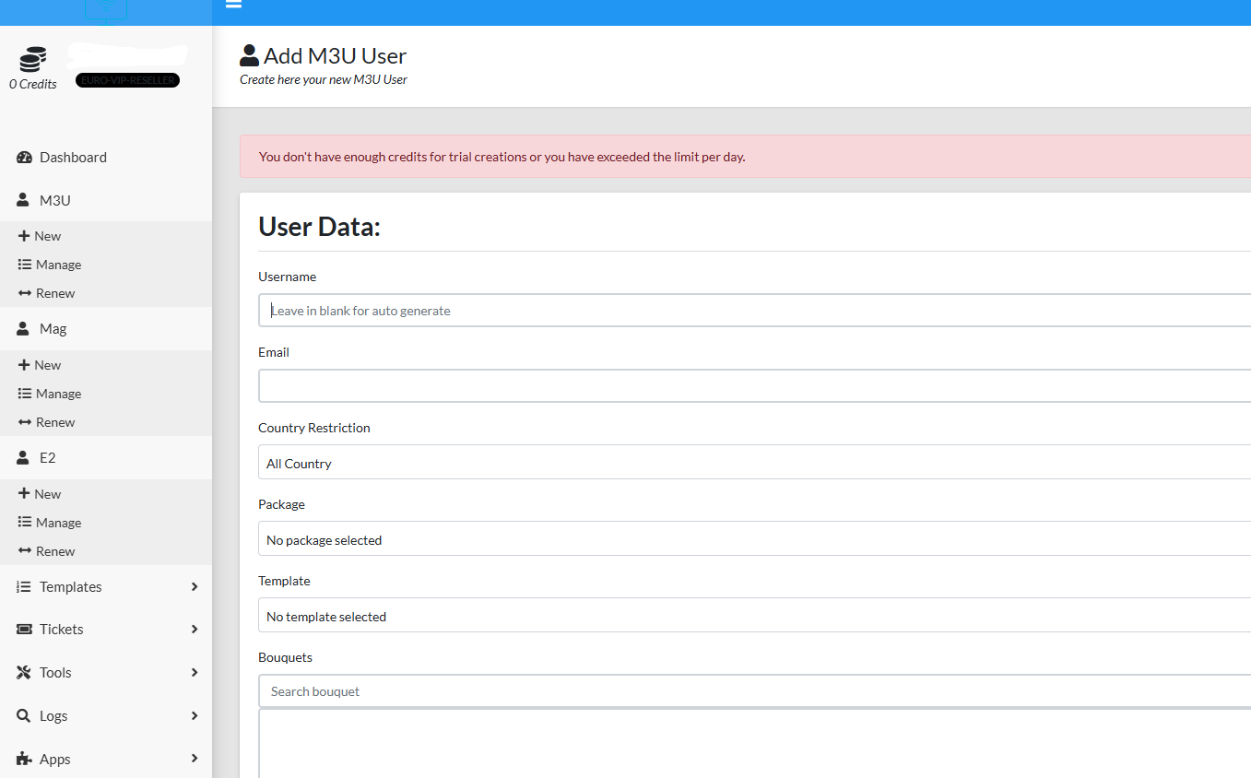This screenshot has height=778, width=1251.
Task: Click the Search bouquet field
Action: tap(754, 691)
